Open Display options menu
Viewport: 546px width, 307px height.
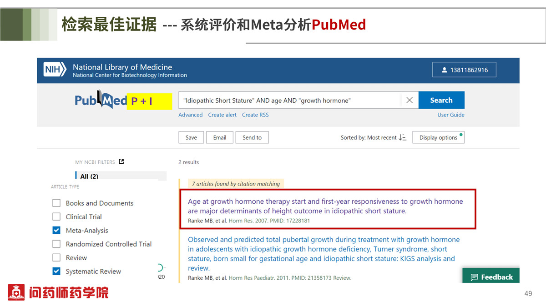[438, 137]
